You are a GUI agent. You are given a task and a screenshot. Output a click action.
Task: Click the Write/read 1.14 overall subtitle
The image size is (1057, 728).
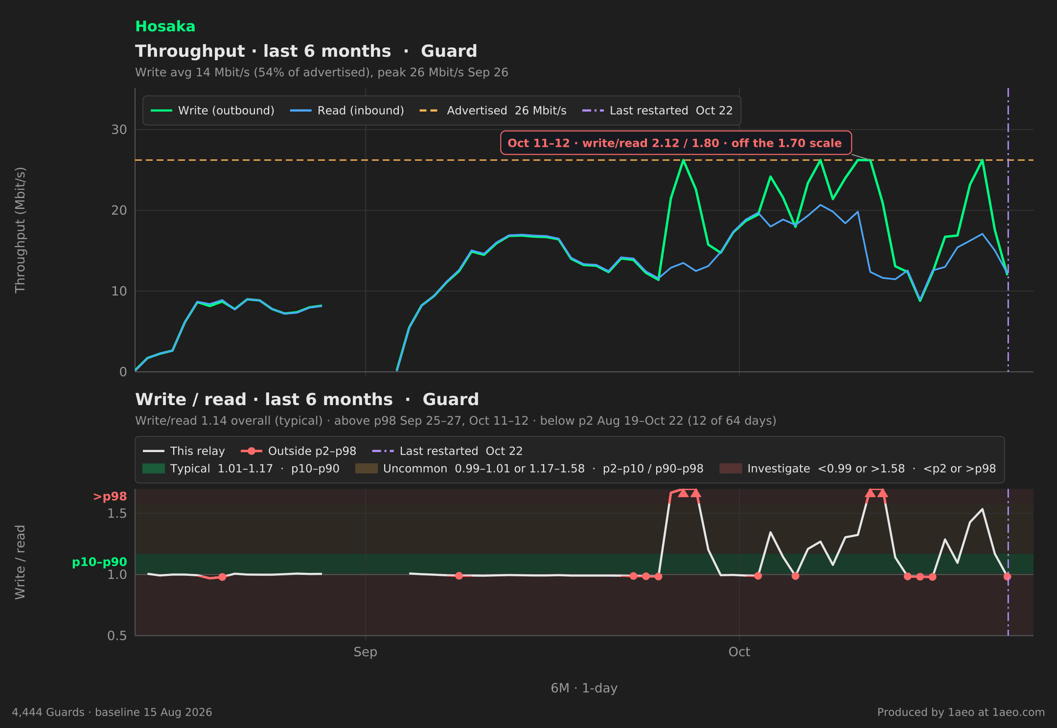click(456, 421)
